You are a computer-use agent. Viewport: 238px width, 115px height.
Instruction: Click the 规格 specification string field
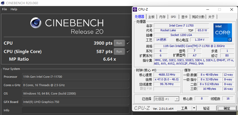pos(194,46)
